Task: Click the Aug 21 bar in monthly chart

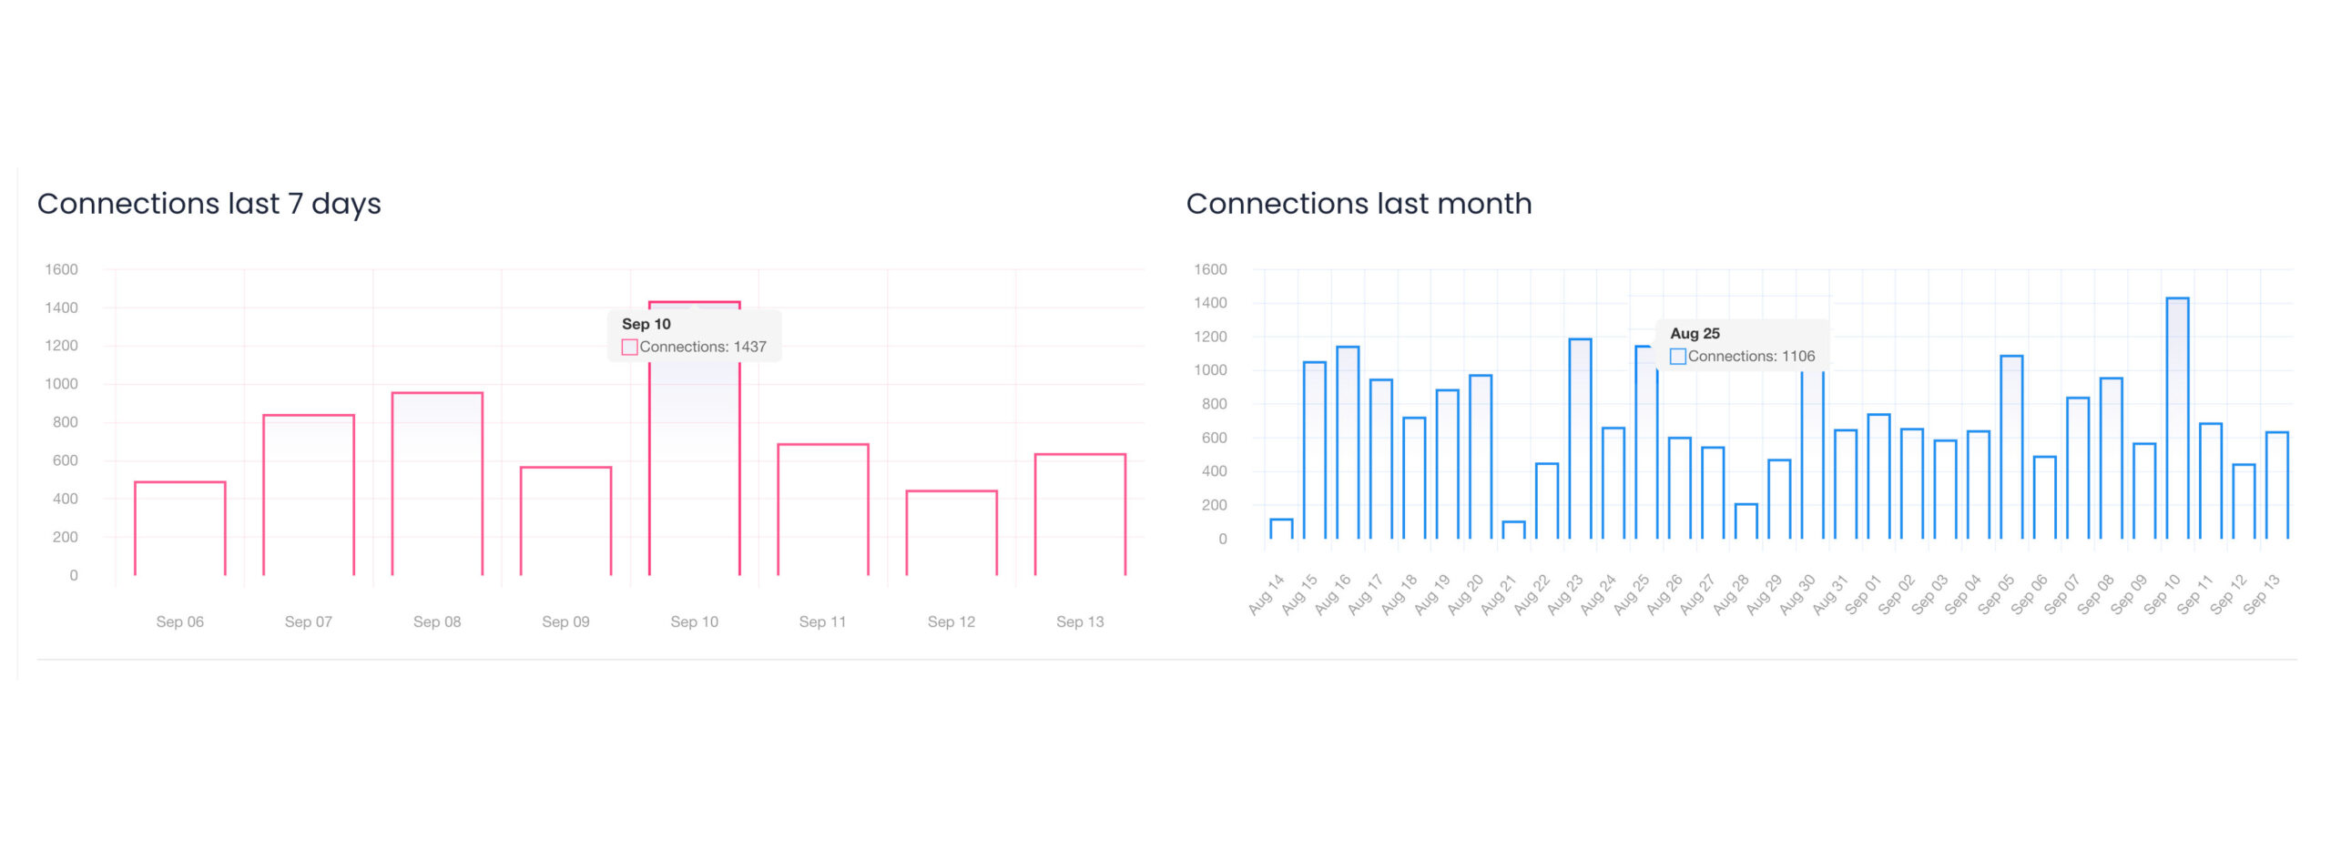Action: click(1513, 530)
